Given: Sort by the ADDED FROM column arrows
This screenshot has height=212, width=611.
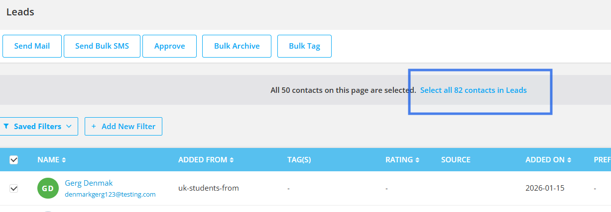Looking at the screenshot, I should pos(232,160).
